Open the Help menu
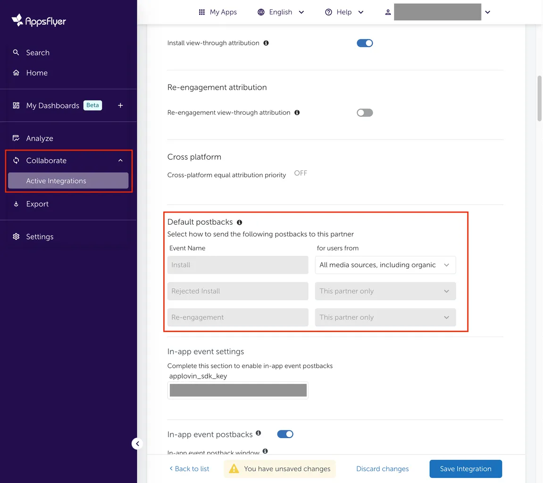This screenshot has width=543, height=483. [344, 12]
